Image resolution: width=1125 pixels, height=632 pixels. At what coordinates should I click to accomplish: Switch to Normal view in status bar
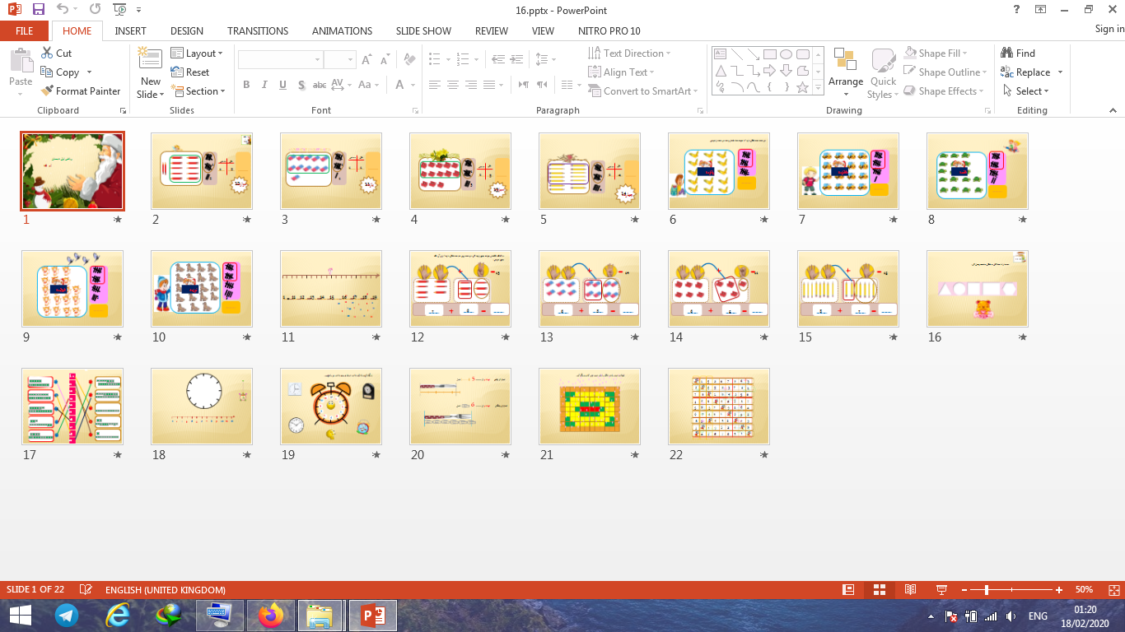848,590
